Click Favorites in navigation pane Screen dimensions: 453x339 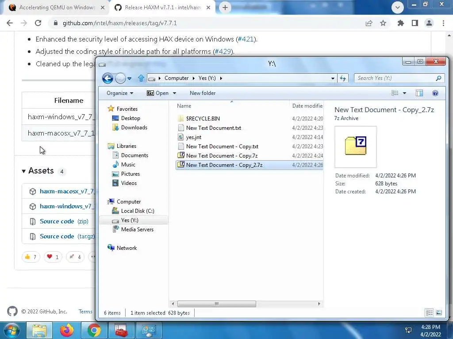tap(127, 109)
